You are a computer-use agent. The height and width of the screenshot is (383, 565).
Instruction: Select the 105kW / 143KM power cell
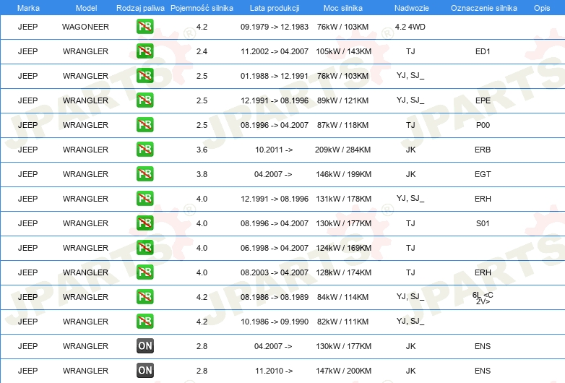click(343, 51)
